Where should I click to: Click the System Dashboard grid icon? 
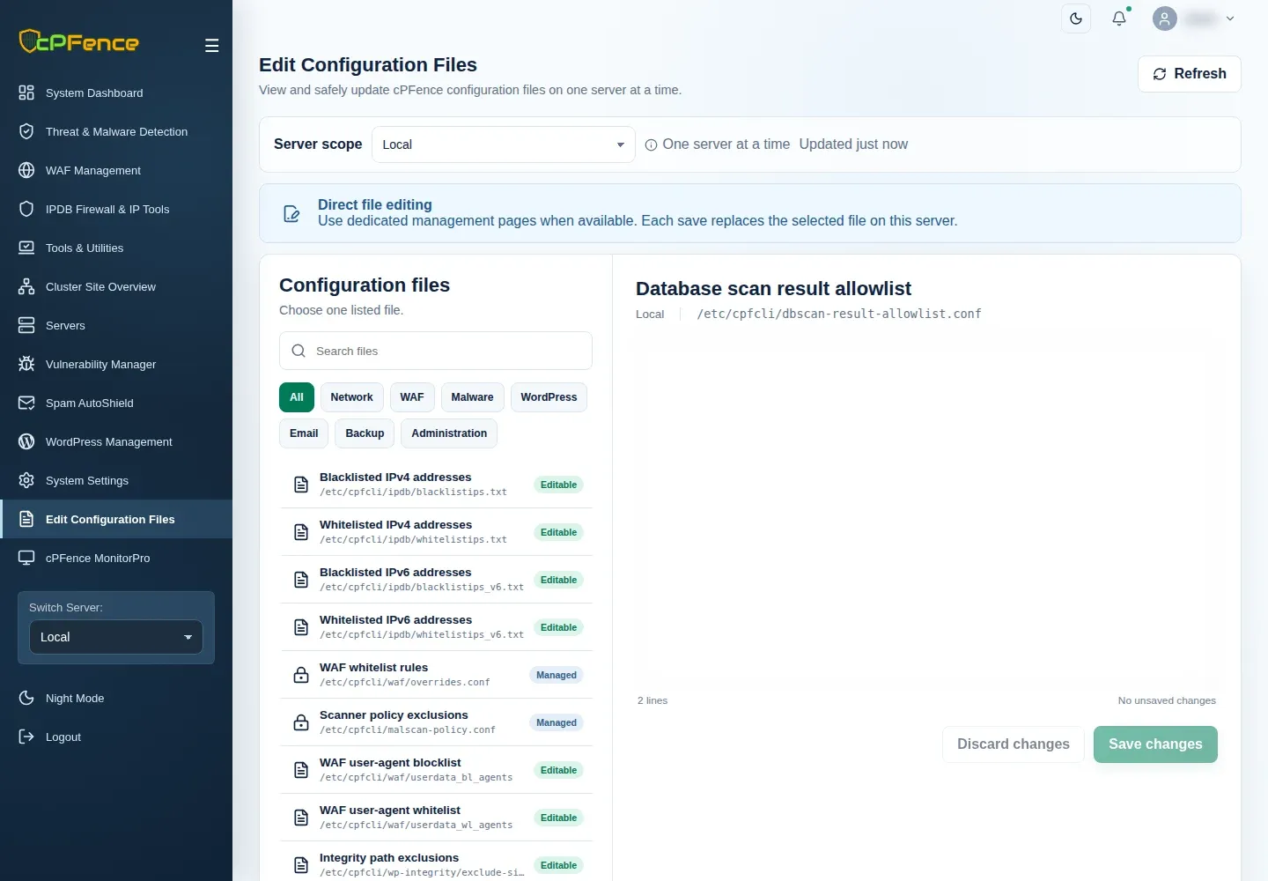pyautogui.click(x=26, y=93)
